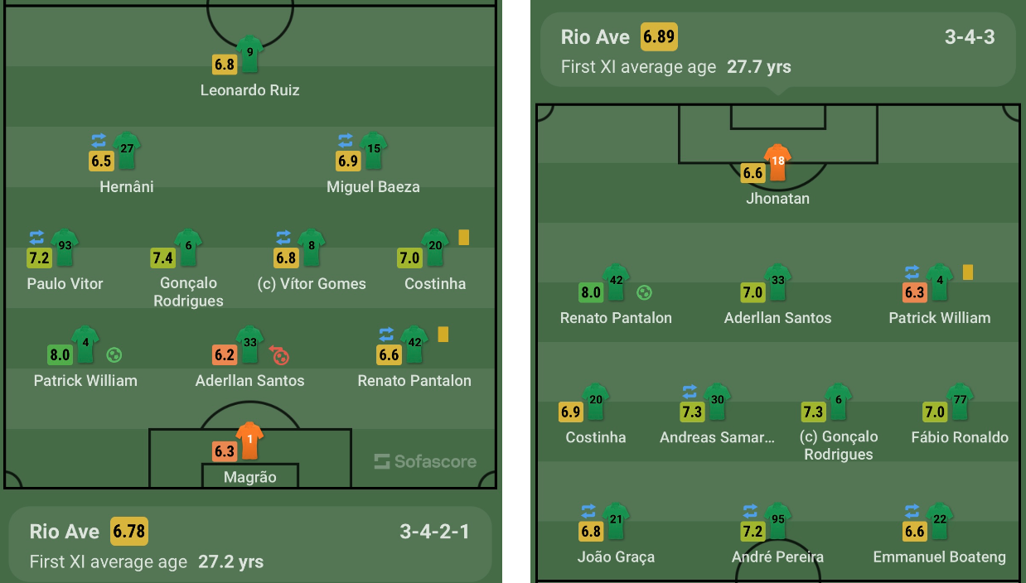Click the own-goal icon beside Aderllan Santos
The image size is (1026, 583).
(x=280, y=355)
